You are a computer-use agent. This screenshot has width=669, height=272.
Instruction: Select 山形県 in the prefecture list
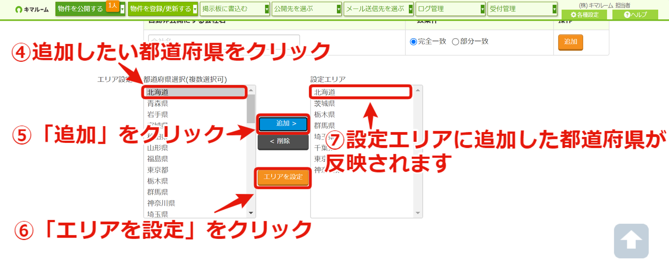[196, 148]
